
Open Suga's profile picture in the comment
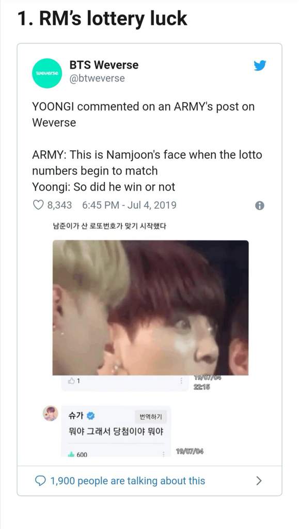coord(50,413)
